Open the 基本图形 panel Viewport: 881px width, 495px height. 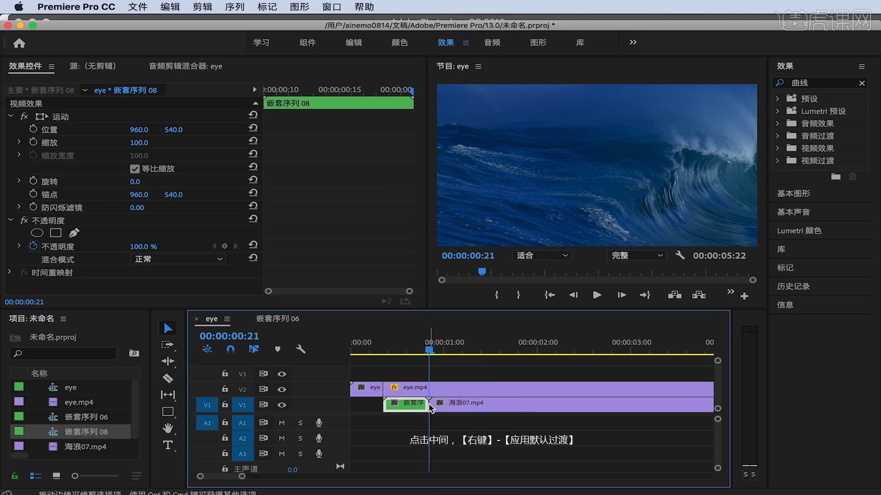pos(793,193)
